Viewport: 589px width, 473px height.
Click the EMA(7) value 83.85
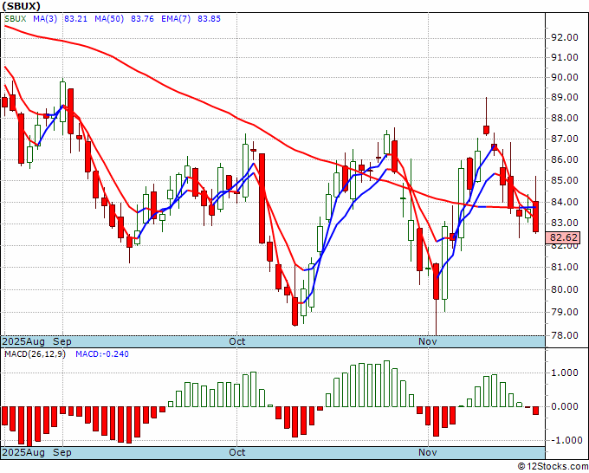[210, 19]
